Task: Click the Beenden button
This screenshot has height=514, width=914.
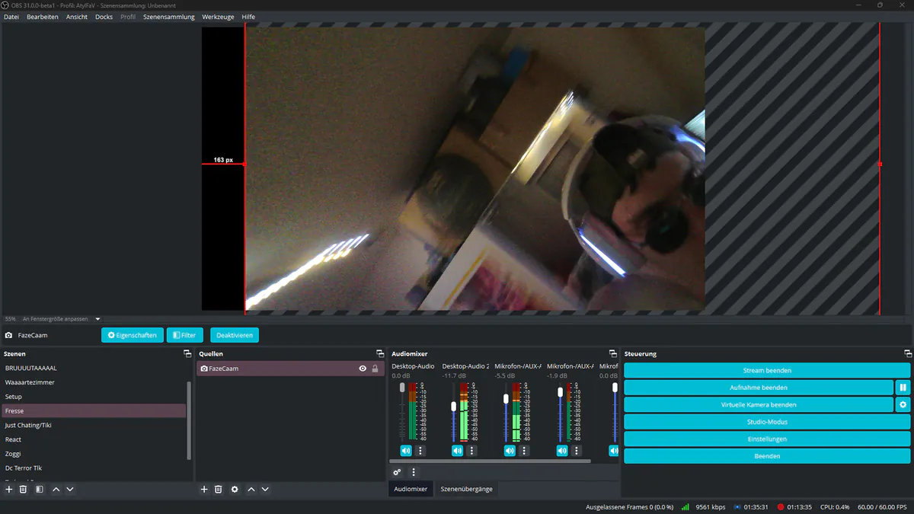Action: click(767, 456)
